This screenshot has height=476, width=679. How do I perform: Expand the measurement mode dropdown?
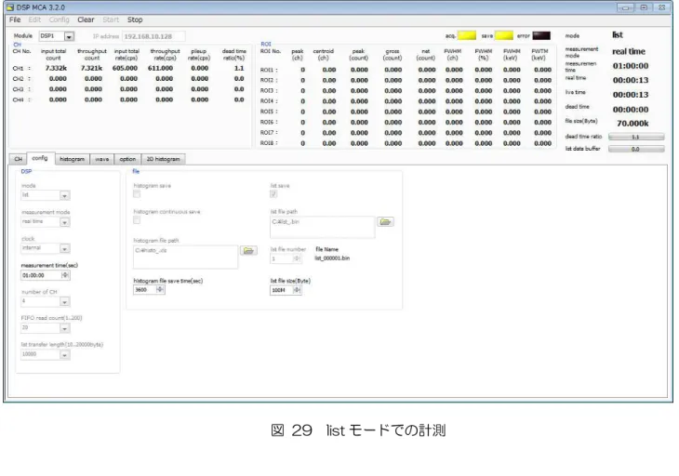click(64, 222)
